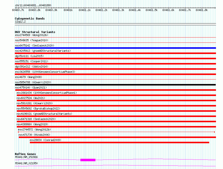The width and height of the screenshot is (223, 169).
Task: Click the dgv51n111 (Lou2015) label
Action: click(29, 56)
